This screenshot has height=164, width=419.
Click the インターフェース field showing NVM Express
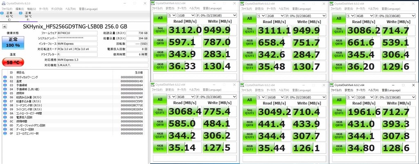click(x=77, y=44)
